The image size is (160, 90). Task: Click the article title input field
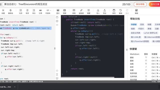coord(67,4)
